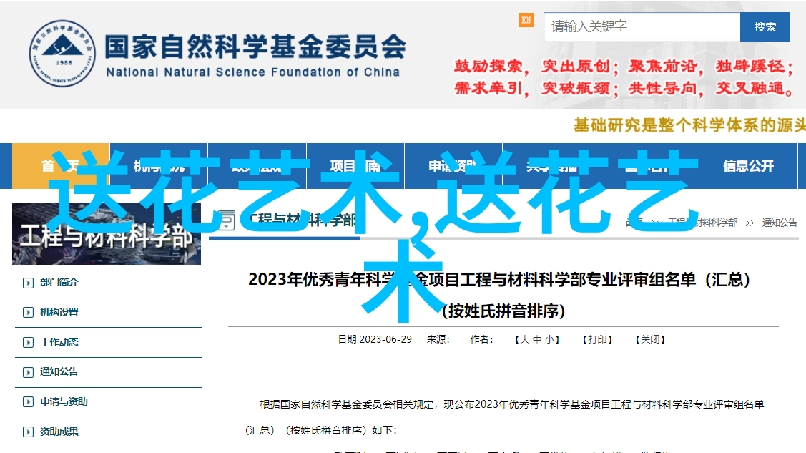806x453 pixels.
Task: Switch to English with the EN icon
Action: tap(526, 20)
